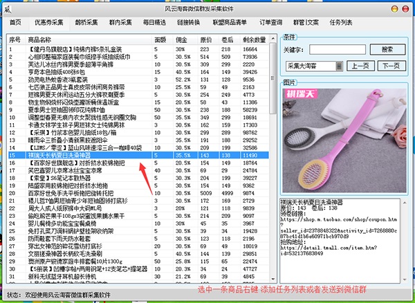
Task: Select row 5 劲灵电热蚊香液3瓶套装
Action: point(138,80)
